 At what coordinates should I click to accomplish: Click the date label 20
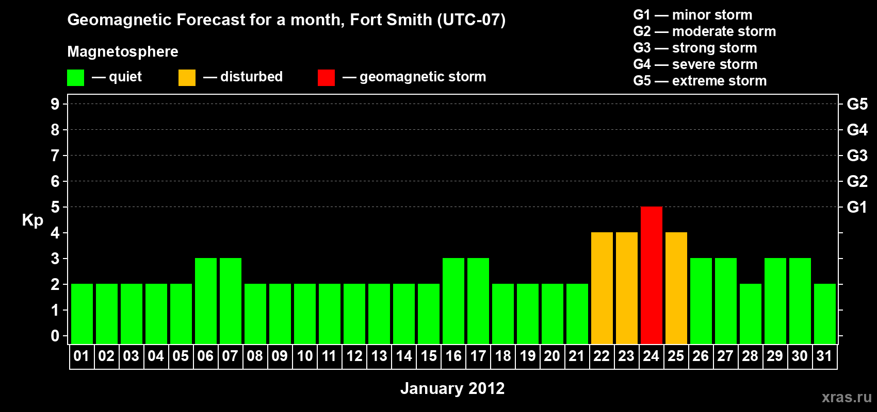click(x=552, y=356)
